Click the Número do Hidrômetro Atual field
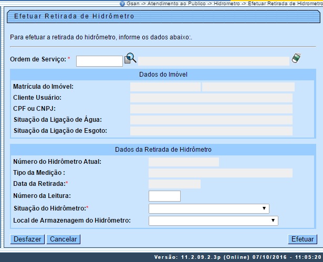Viewport: 323px width, 262px height. pyautogui.click(x=183, y=162)
